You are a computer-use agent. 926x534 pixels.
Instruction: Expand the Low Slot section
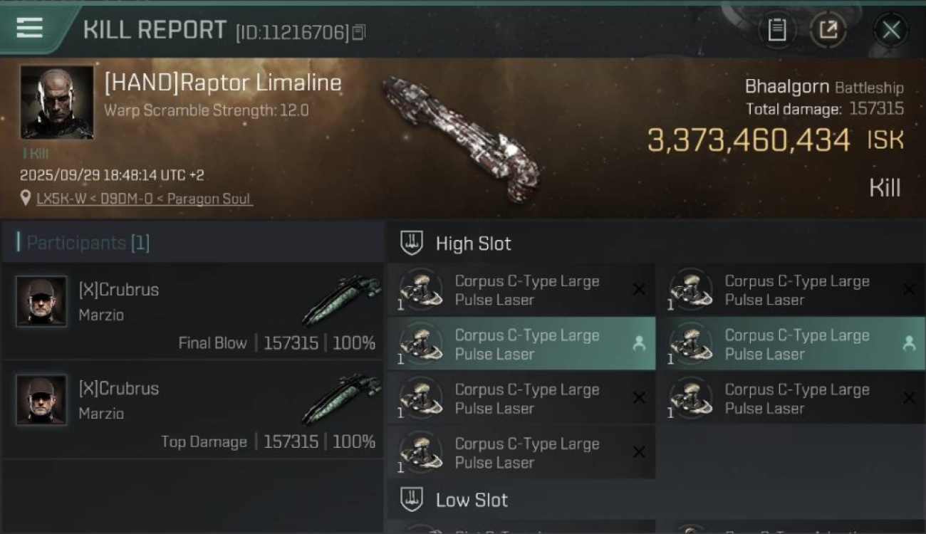click(472, 500)
